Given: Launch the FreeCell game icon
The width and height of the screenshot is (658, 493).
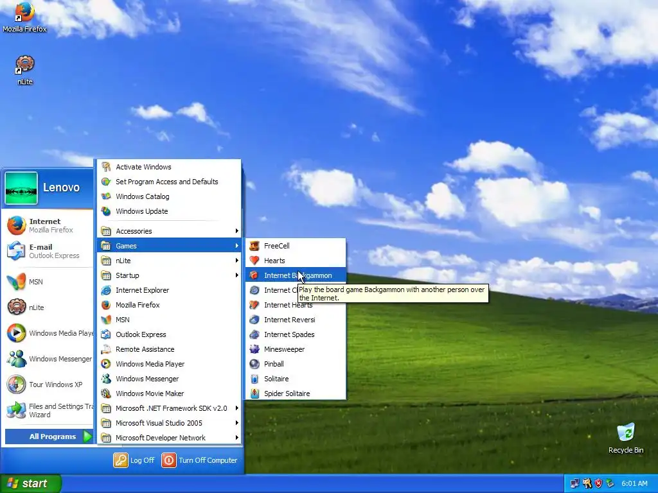Looking at the screenshot, I should tap(254, 246).
